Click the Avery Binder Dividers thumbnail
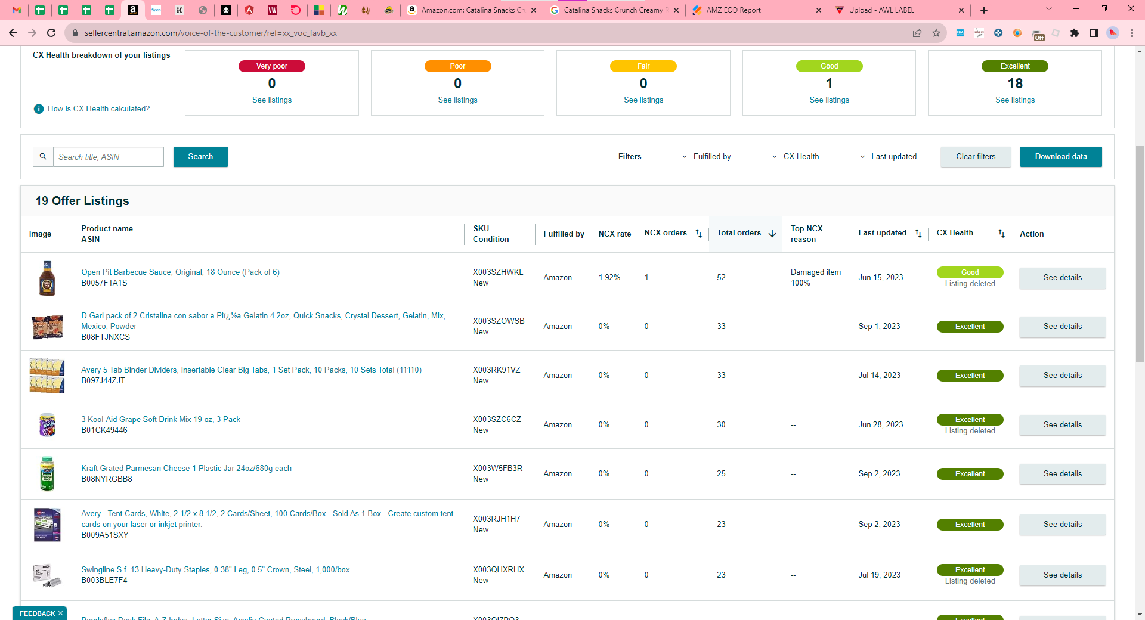1145x620 pixels. coord(47,376)
